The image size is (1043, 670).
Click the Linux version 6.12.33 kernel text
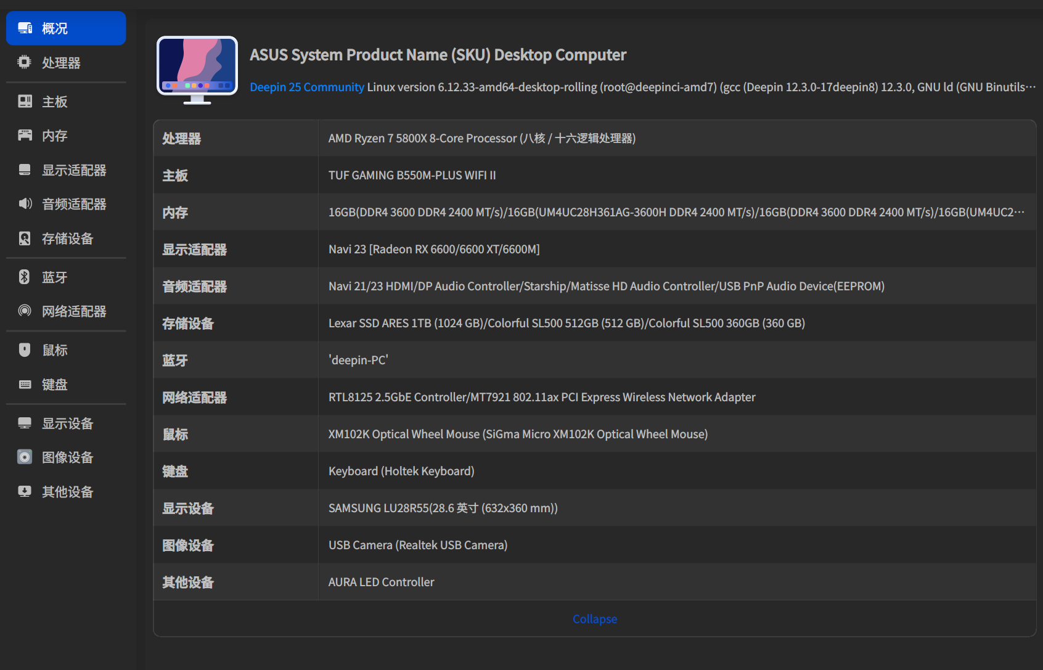pyautogui.click(x=701, y=87)
